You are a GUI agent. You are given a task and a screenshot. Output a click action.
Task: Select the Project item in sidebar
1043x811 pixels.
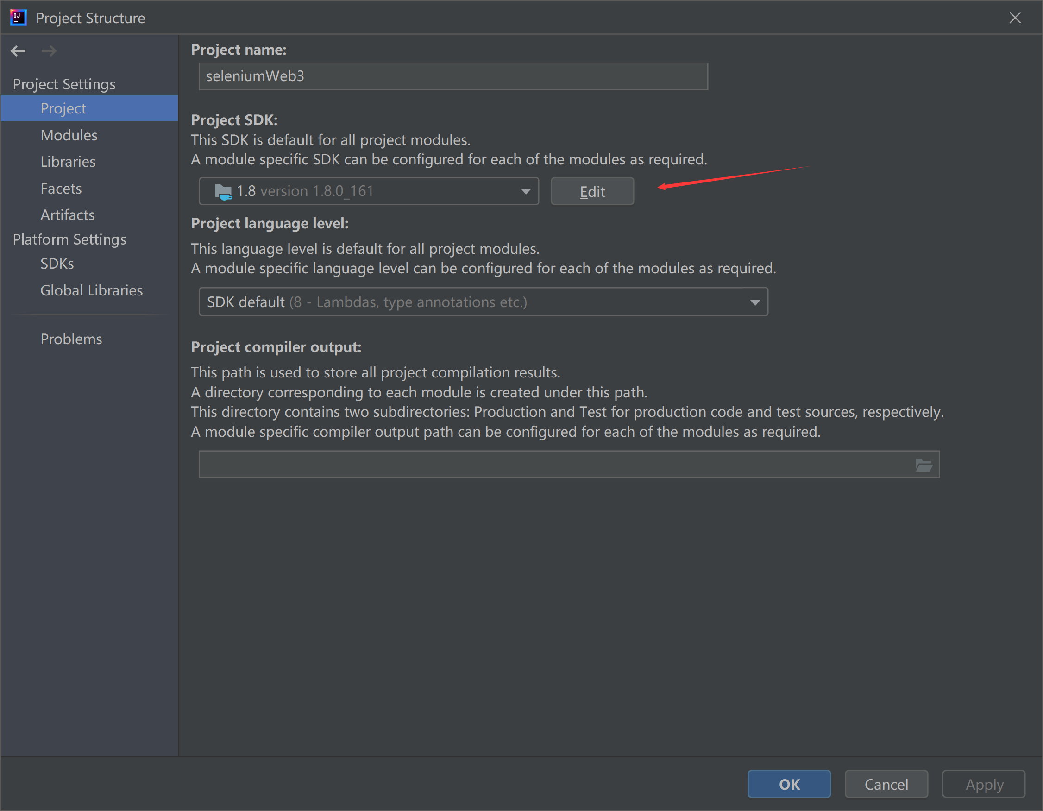(63, 108)
